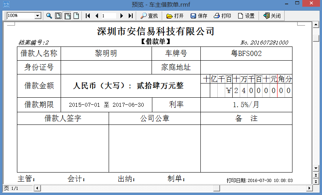Screen dimensions: 322x195
Task: Click the 身份证号 label cell
Action: click(x=39, y=67)
